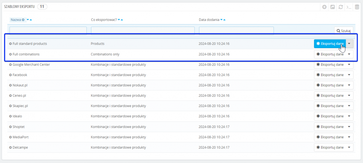The height and width of the screenshot is (163, 363).
Task: Sort Data dodania column ascending arrow
Action: [225, 20]
